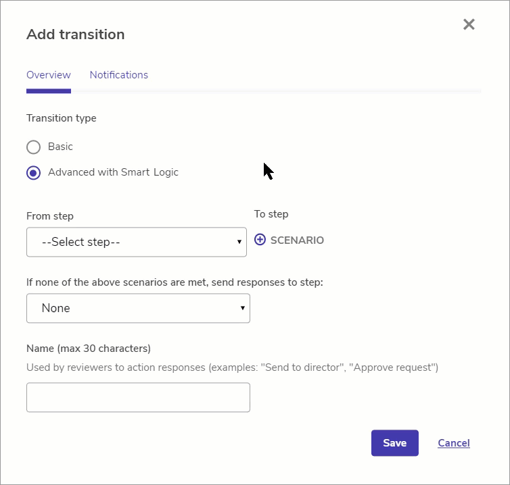Open the From step dropdown
Image resolution: width=510 pixels, height=485 pixels.
137,242
